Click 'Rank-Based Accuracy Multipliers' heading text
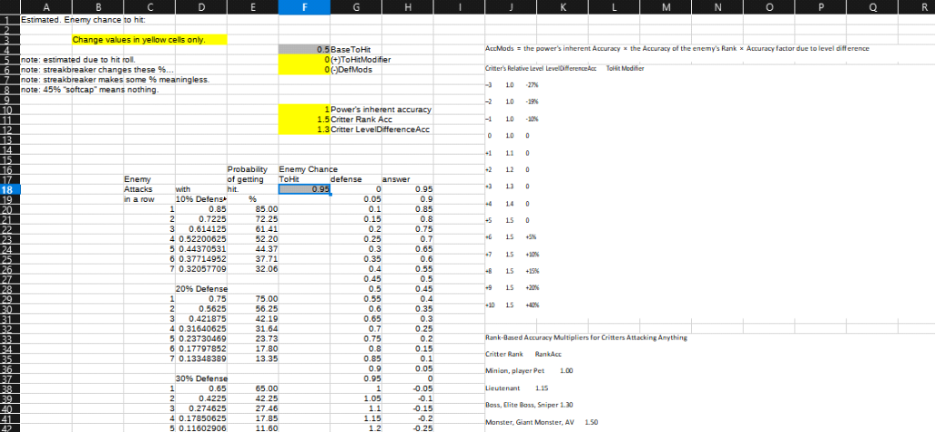 [586, 337]
